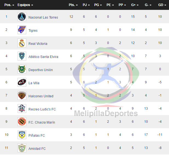The width and height of the screenshot is (169, 155).
Task: Click the F.C. Chacra Marín checkered logo
Action: click(22, 122)
